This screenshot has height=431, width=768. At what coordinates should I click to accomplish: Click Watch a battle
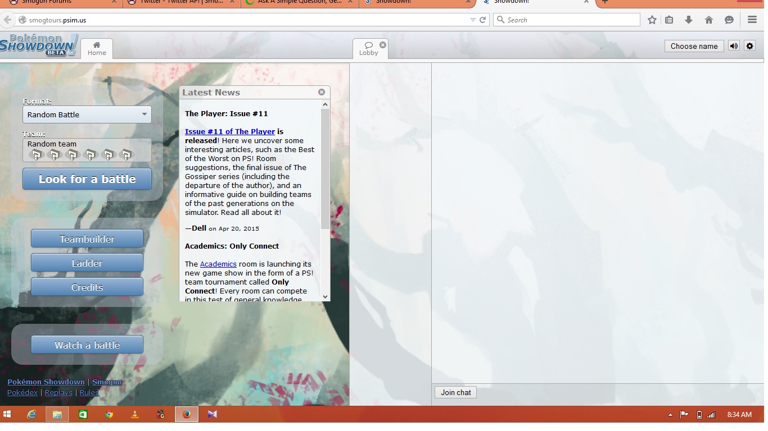[87, 345]
